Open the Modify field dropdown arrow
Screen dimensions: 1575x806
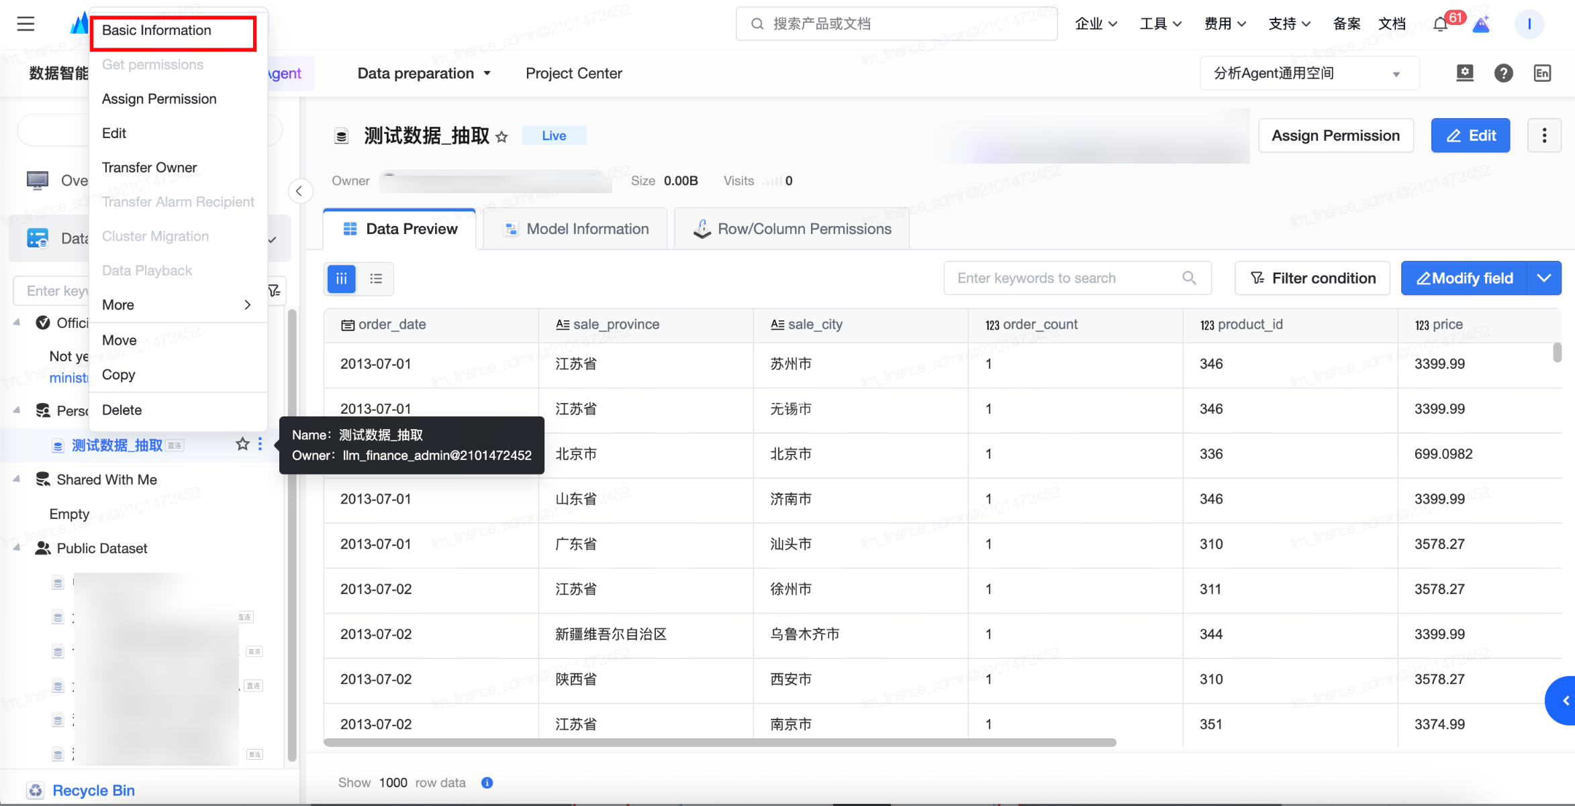point(1543,278)
